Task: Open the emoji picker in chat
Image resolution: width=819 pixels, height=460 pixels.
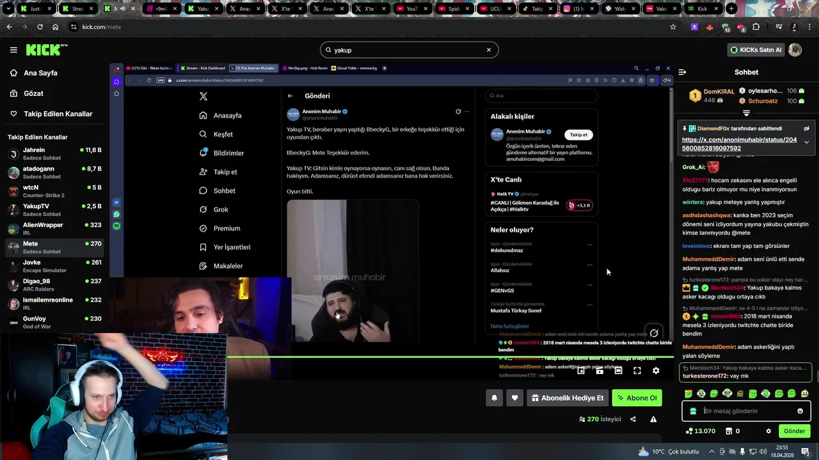Action: [800, 411]
